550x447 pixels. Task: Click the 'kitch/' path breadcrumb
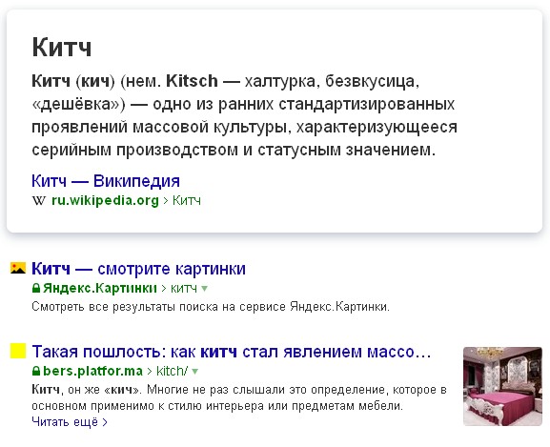(172, 371)
